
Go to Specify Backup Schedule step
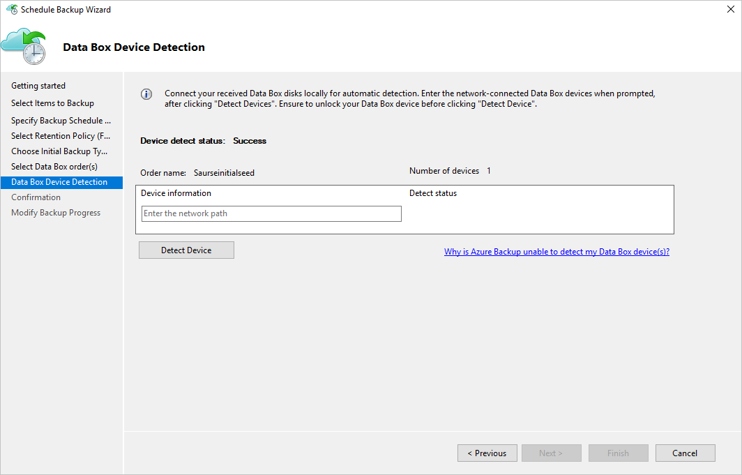pos(61,120)
